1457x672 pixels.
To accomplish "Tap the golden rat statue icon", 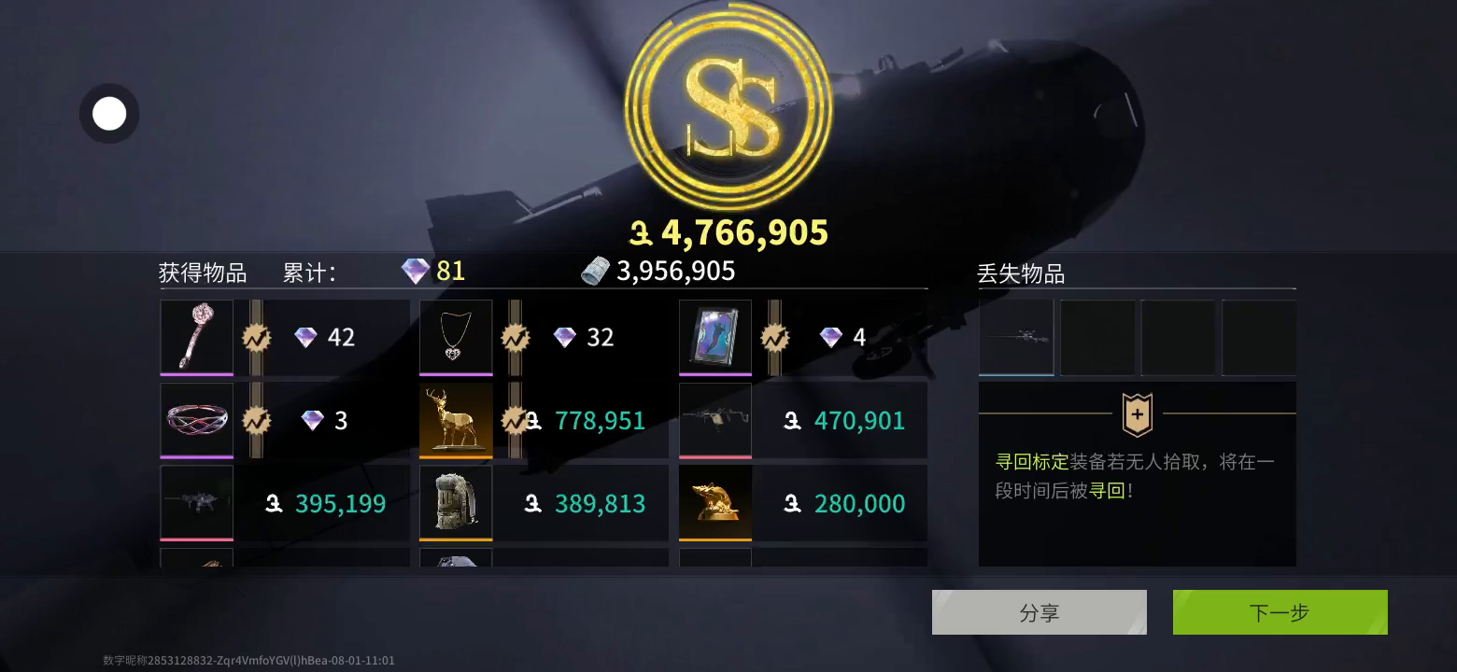I will click(715, 503).
